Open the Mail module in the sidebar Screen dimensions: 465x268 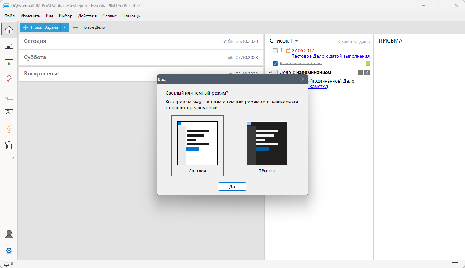(x=9, y=46)
